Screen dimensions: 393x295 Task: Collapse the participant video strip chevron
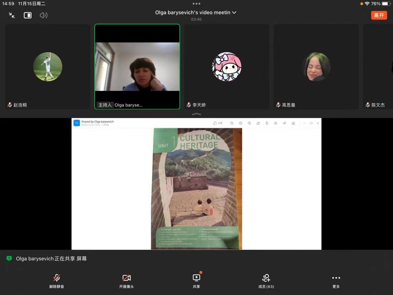[196, 114]
